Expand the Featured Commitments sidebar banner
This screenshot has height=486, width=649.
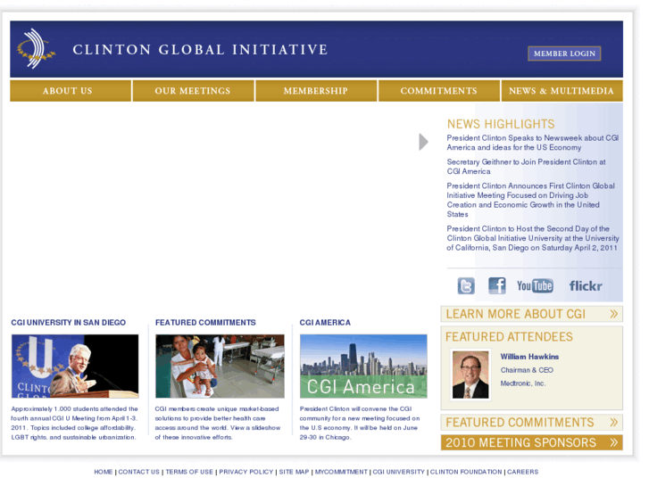tap(531, 423)
